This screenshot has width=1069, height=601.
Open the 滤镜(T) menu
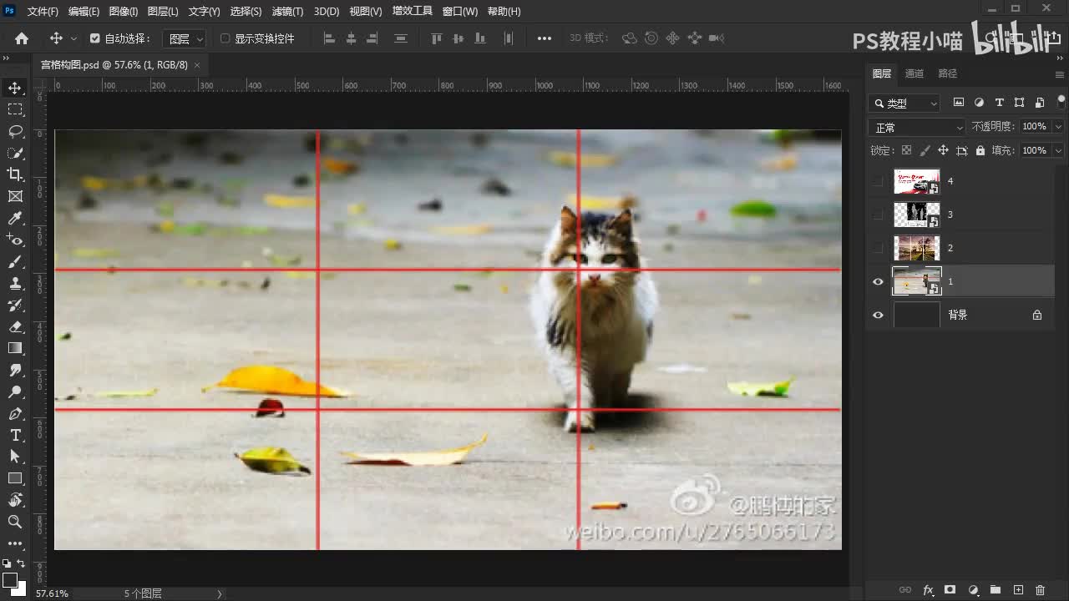click(288, 12)
